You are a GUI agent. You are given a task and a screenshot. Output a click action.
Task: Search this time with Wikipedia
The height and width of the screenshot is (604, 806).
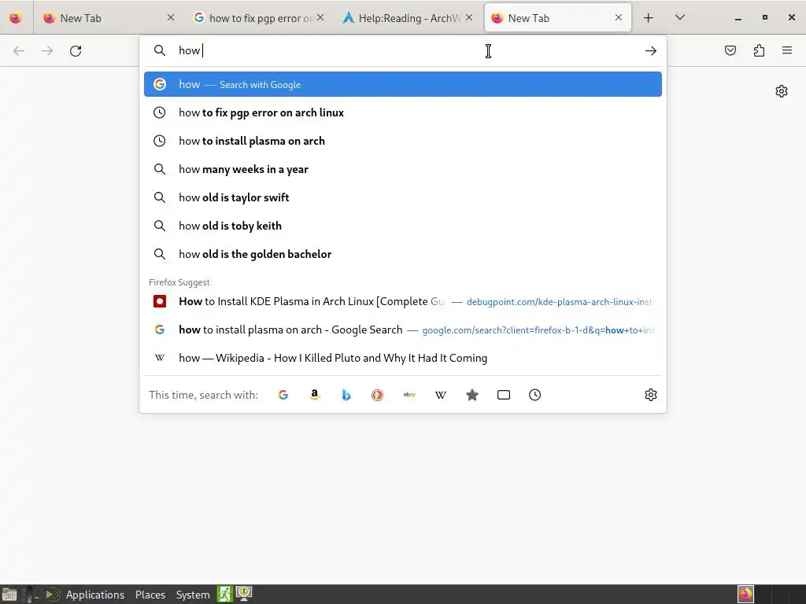[441, 395]
